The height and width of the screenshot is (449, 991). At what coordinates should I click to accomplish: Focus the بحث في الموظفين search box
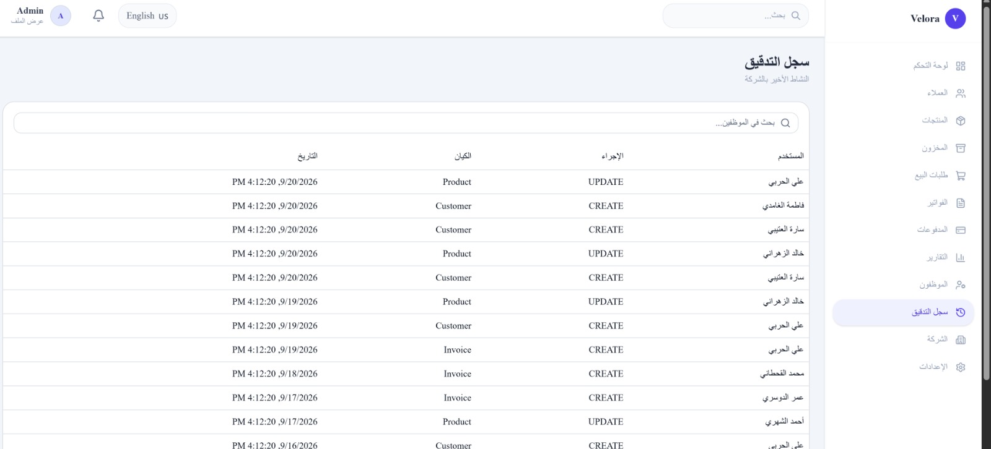[406, 122]
